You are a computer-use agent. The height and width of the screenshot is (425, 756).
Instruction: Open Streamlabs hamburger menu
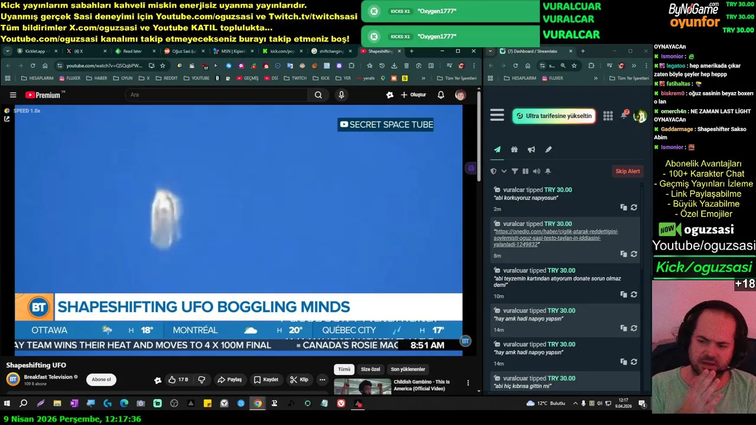point(497,116)
